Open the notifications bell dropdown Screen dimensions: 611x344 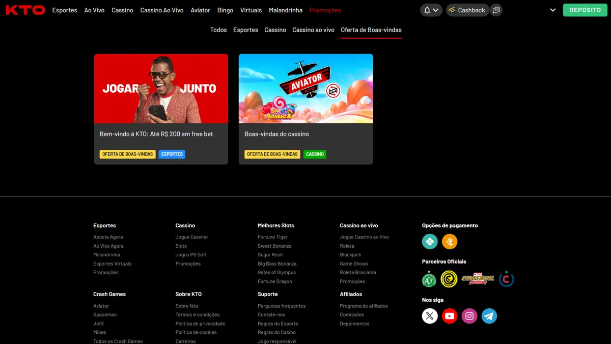coord(431,10)
